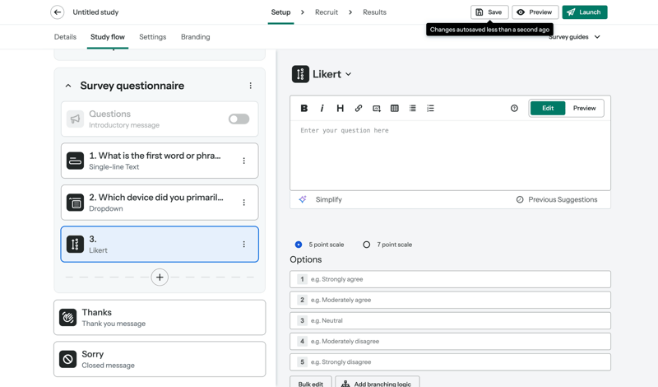The width and height of the screenshot is (658, 387).
Task: Insert a table into the question
Action: [x=395, y=109]
